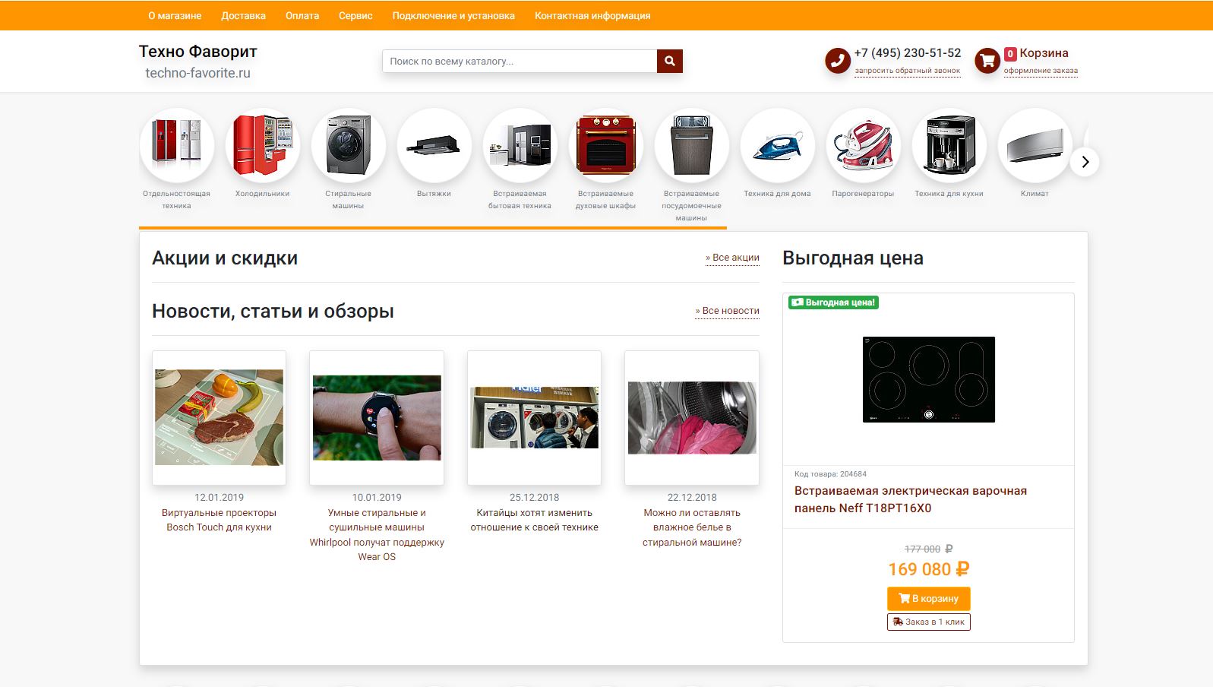Open the Оплата menu item
Image resolution: width=1213 pixels, height=687 pixels.
[x=302, y=15]
